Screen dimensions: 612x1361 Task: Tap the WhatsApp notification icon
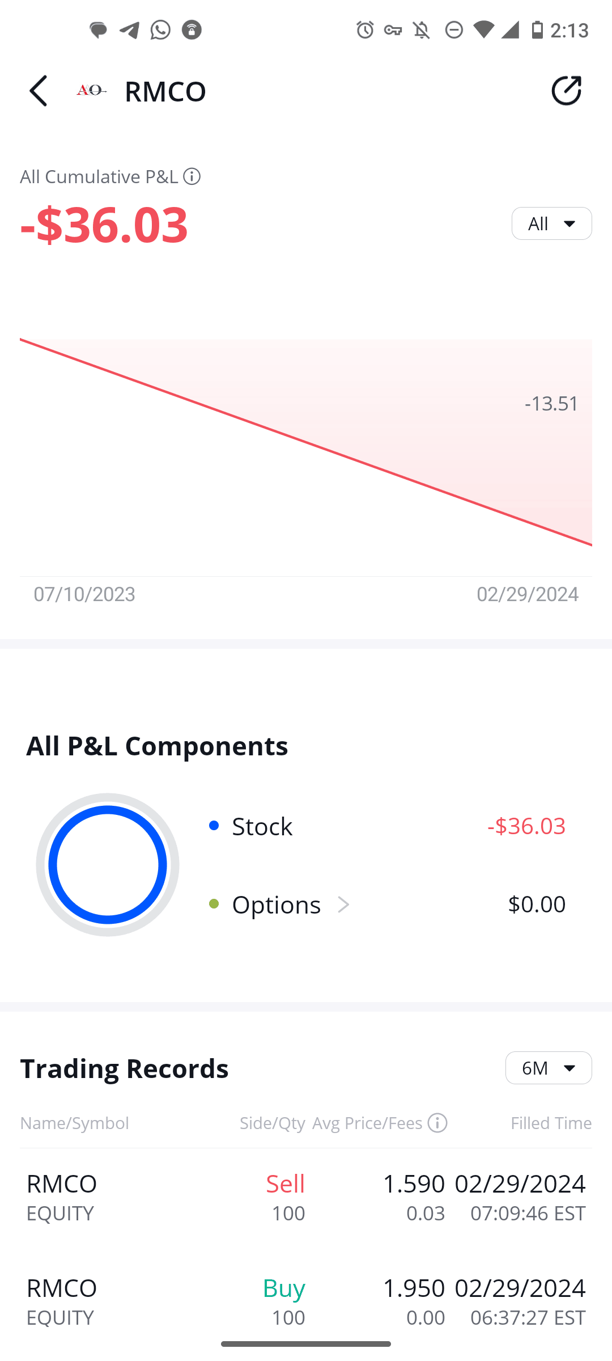click(160, 29)
